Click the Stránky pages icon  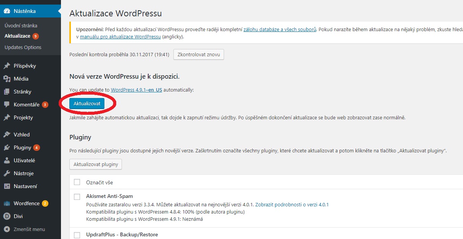(x=7, y=92)
